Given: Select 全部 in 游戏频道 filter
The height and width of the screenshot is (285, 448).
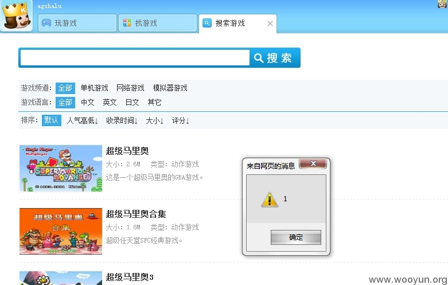Looking at the screenshot, I should point(65,88).
